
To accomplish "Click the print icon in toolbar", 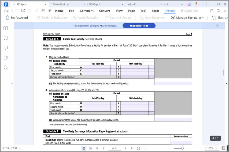I will point(43,10).
